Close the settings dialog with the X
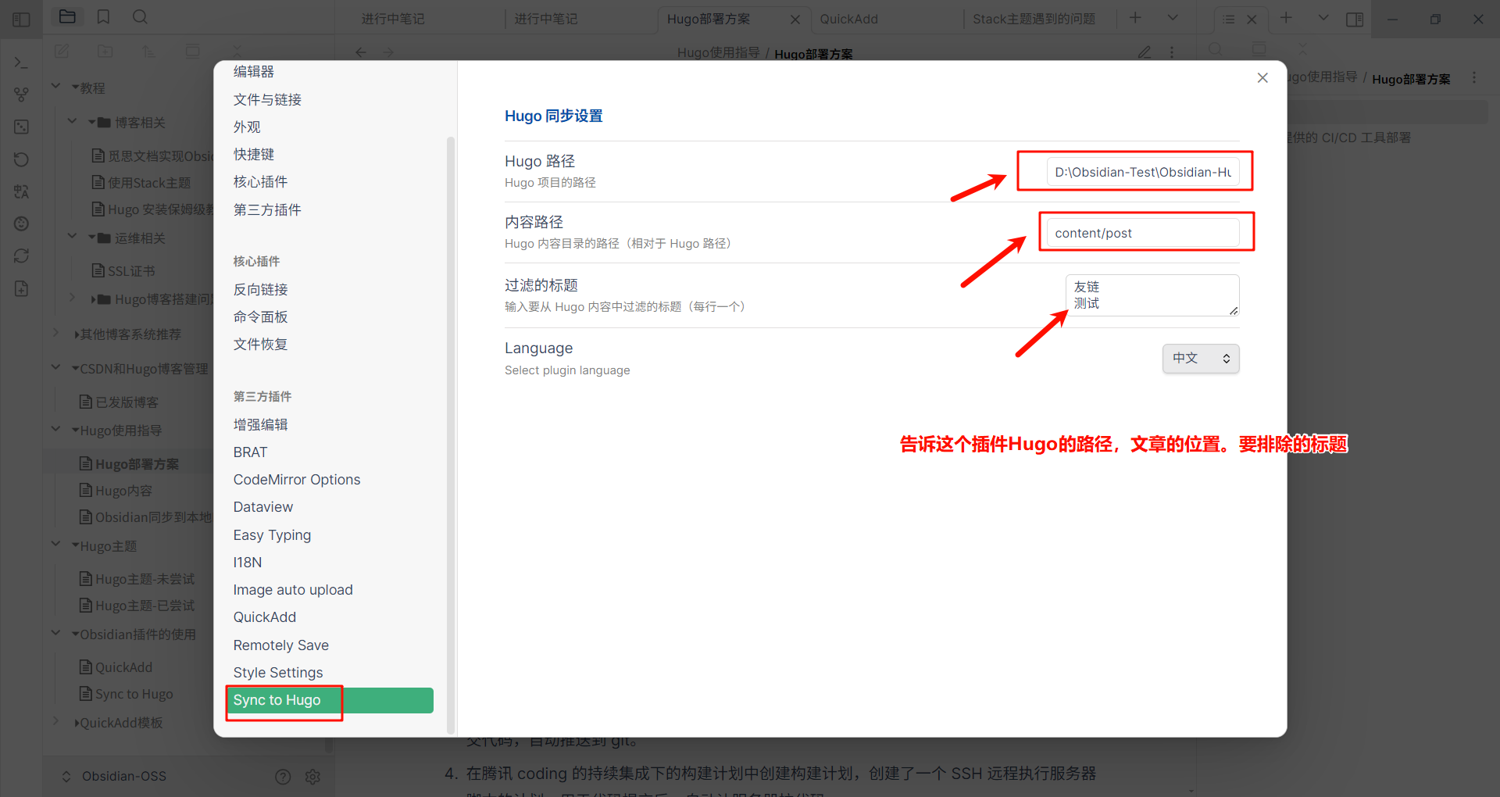Viewport: 1500px width, 797px height. tap(1262, 78)
